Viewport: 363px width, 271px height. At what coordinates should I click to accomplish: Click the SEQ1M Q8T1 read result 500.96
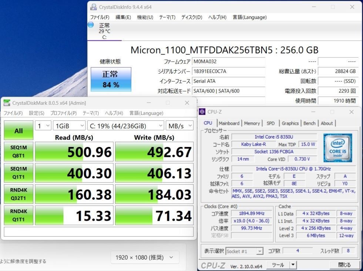(74, 152)
